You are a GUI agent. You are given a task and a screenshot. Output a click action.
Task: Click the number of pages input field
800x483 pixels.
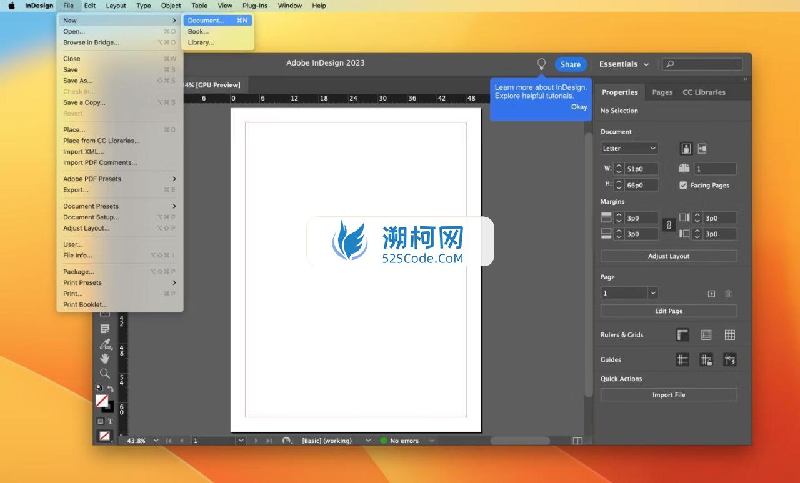715,169
